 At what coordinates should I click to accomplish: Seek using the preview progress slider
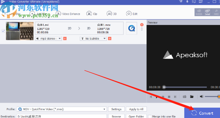(184, 87)
